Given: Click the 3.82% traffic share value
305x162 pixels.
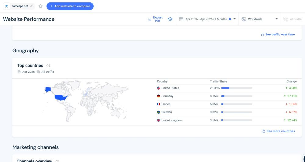Looking at the screenshot, I should [x=214, y=112].
